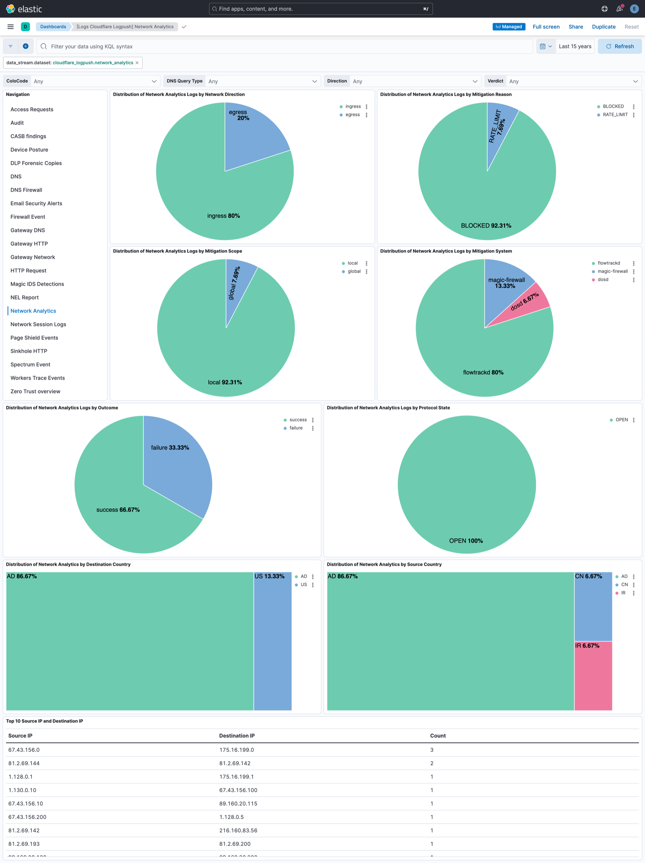Navigate to Firewall Event dashboard
Screen dimensions: 645x863
pyautogui.click(x=28, y=217)
